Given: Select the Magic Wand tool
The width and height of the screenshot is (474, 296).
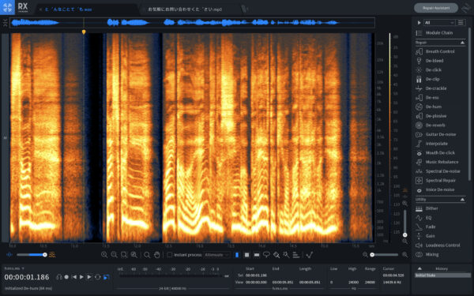Looking at the screenshot, I should tap(286, 255).
